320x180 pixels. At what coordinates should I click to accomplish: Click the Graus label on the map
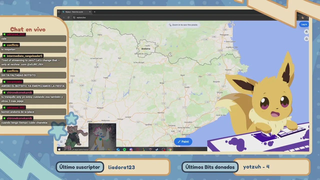[x=73, y=75]
